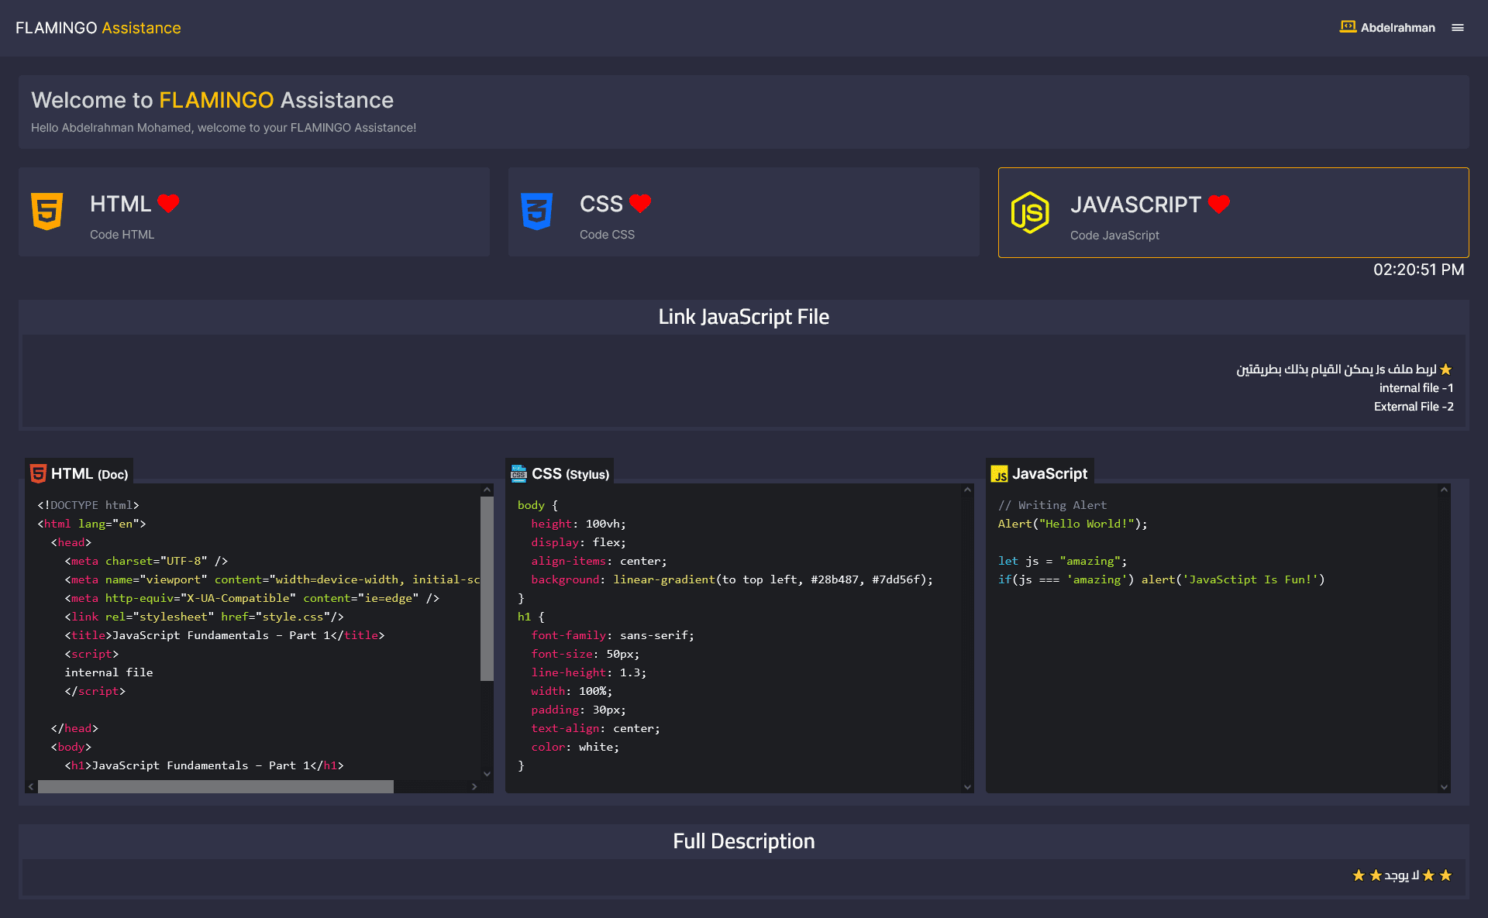The width and height of the screenshot is (1488, 918).
Task: Click the CSS editor scroll up arrow
Action: [967, 490]
